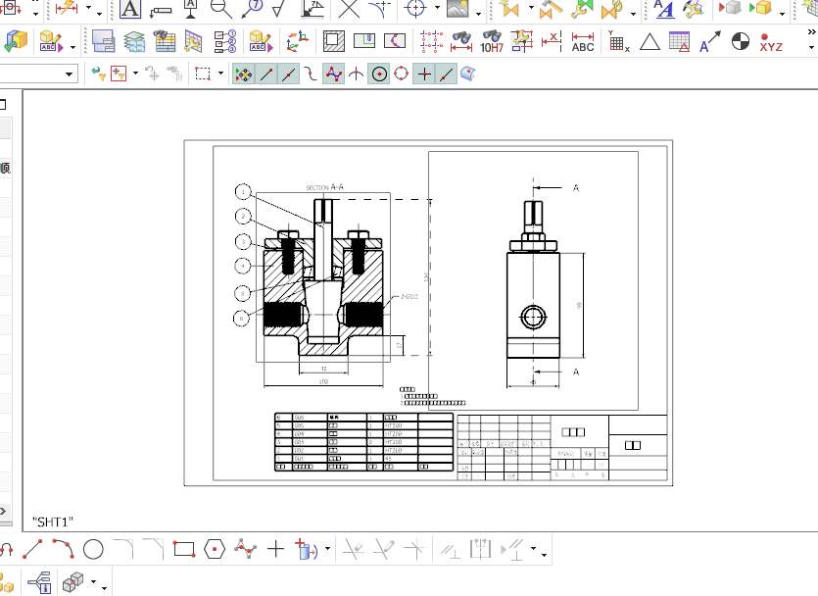The height and width of the screenshot is (596, 818).
Task: Expand the Image tool dropdown arrow
Action: click(x=478, y=14)
